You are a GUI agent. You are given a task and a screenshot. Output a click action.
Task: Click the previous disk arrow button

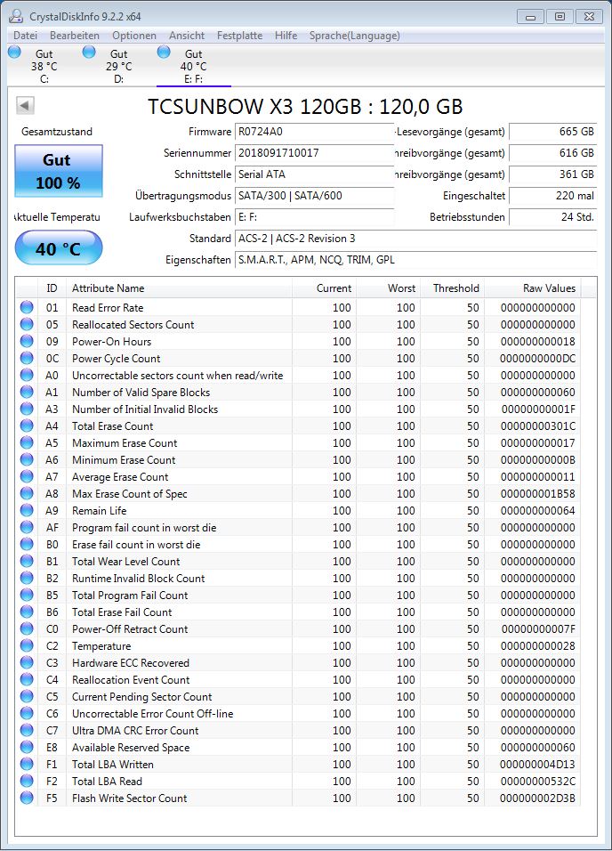click(x=25, y=105)
